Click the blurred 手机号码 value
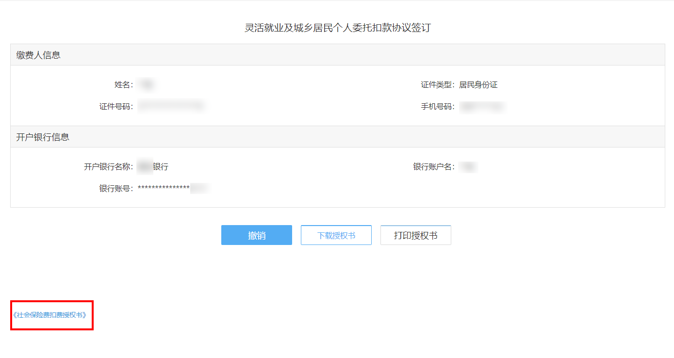Image resolution: width=674 pixels, height=358 pixels. pos(482,107)
